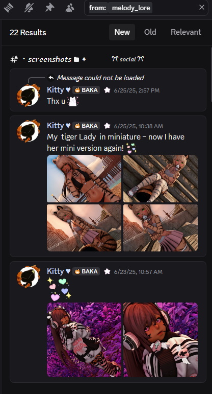The width and height of the screenshot is (212, 394).
Task: Open the tiger lady bikini thumbnail
Action: [x=84, y=178]
